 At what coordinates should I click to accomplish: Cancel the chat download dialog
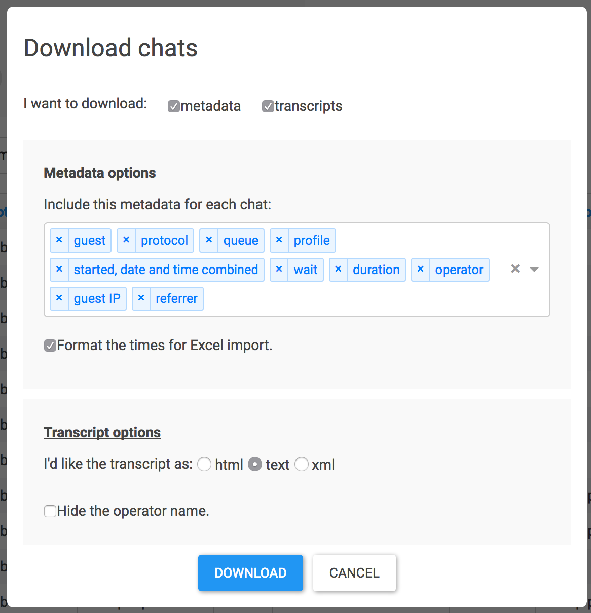(x=354, y=572)
